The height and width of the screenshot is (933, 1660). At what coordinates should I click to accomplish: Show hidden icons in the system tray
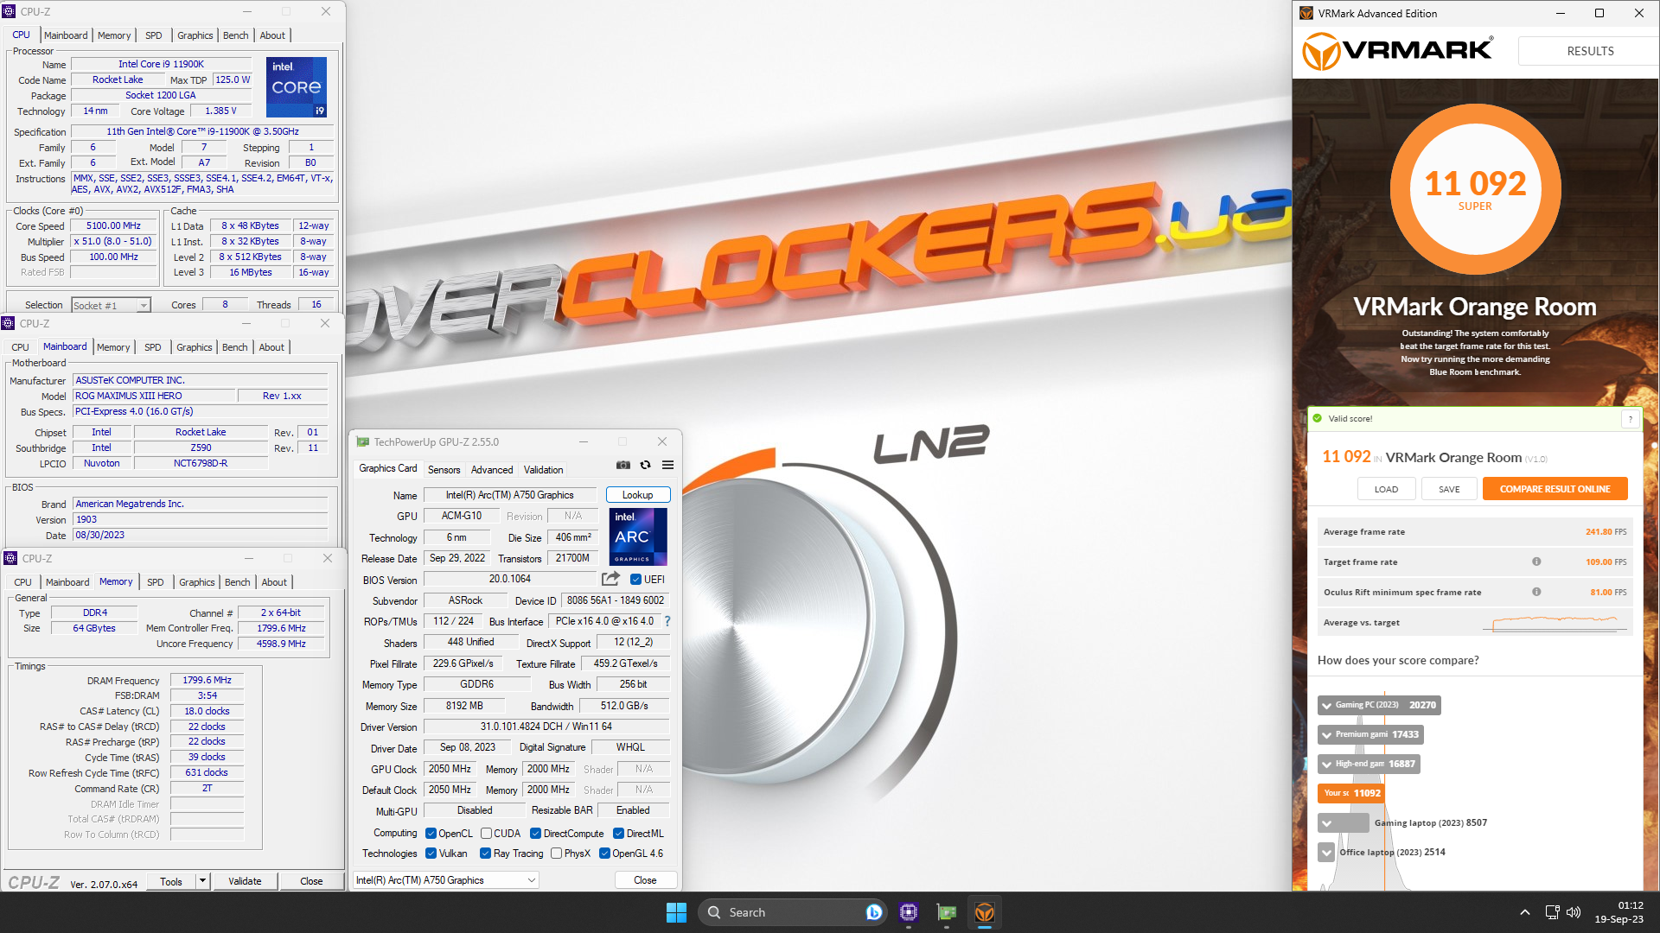point(1525,912)
